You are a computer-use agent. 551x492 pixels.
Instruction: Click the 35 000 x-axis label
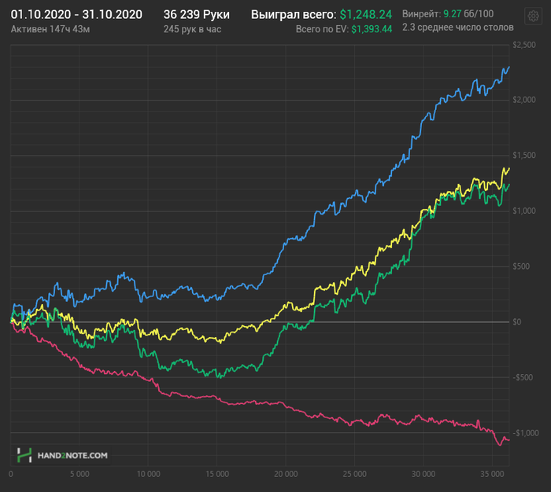pos(492,474)
